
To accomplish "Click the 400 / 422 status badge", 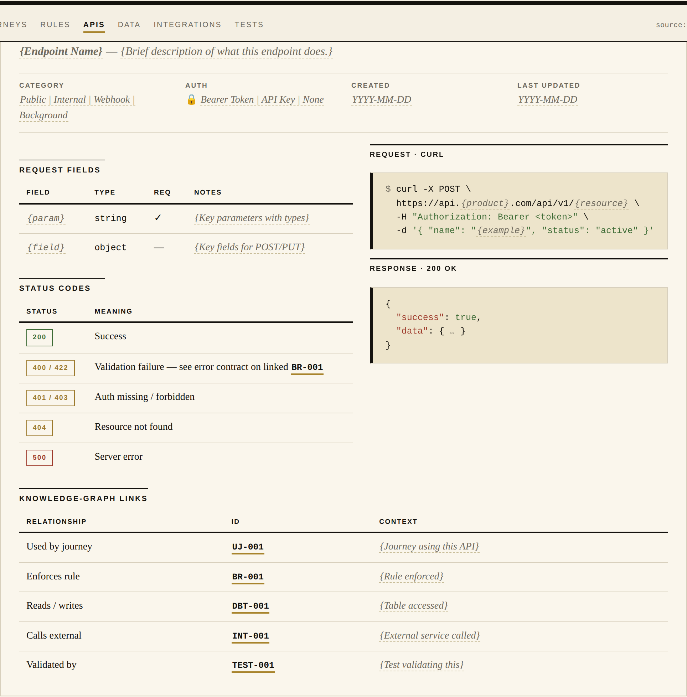I will [50, 368].
